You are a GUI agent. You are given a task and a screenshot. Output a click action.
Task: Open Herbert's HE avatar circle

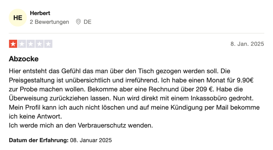coord(18,18)
